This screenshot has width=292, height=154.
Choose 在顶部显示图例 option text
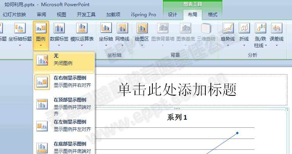click(x=70, y=100)
